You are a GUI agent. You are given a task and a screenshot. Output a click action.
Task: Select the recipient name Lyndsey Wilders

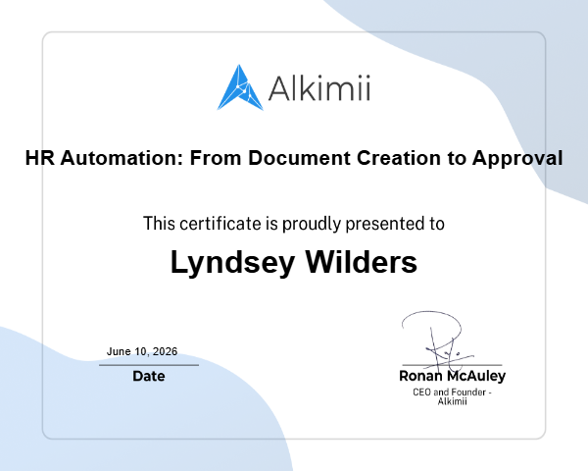coord(294,262)
